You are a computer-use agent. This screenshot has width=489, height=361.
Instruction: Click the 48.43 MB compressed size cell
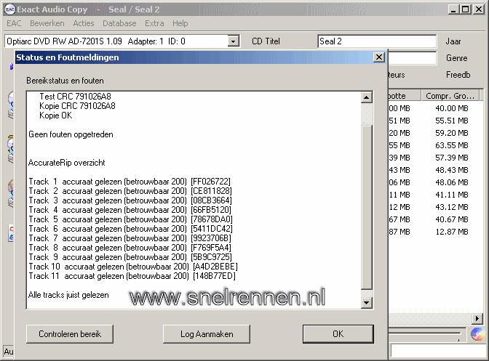coord(452,170)
